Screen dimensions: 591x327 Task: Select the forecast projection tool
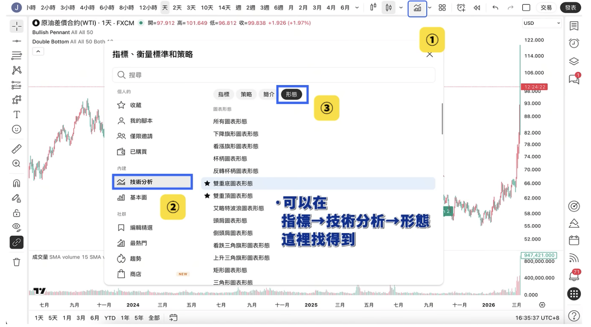[16, 85]
